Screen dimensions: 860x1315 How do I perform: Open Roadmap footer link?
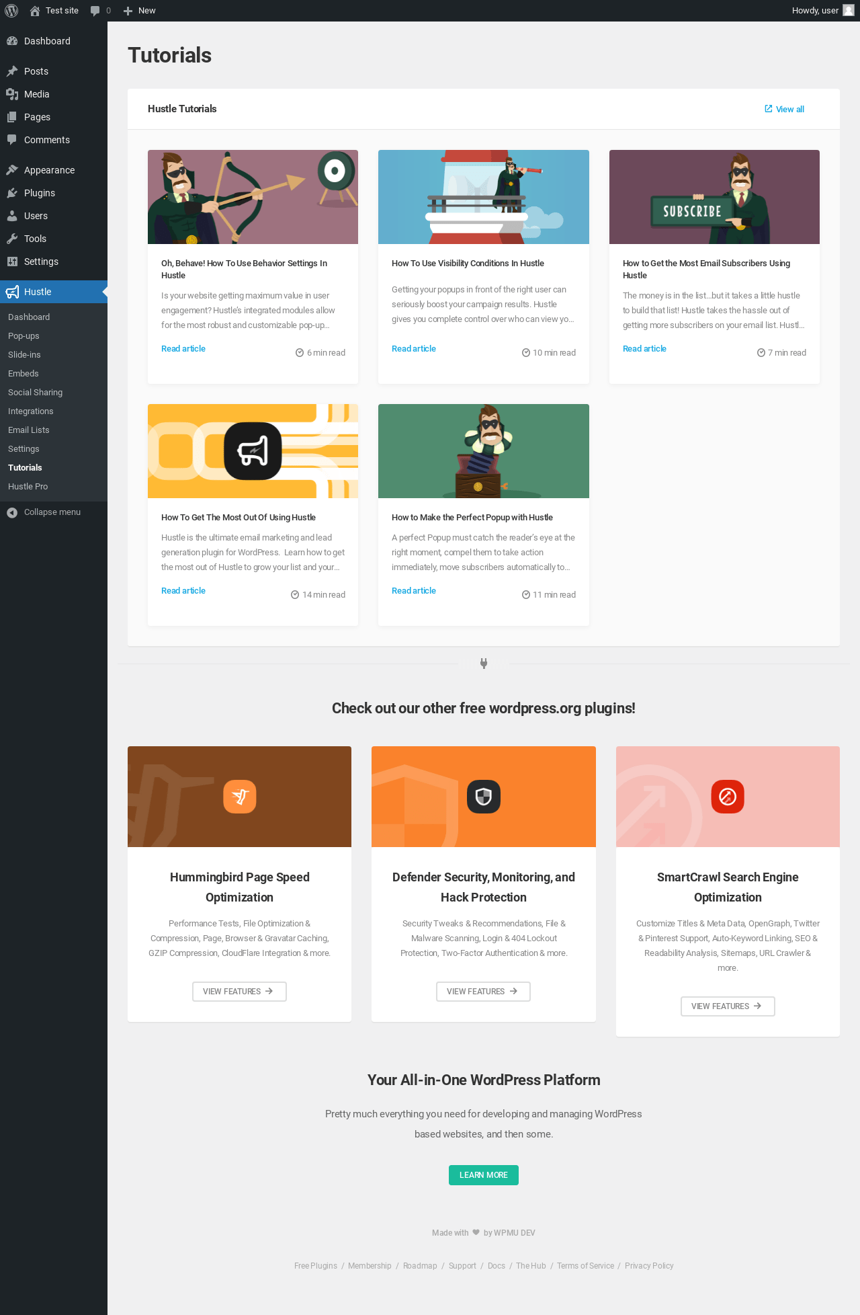point(420,1266)
